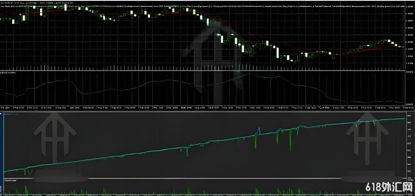
Task: Click the symbol info header of the candlestick chart
Action: [37, 3]
